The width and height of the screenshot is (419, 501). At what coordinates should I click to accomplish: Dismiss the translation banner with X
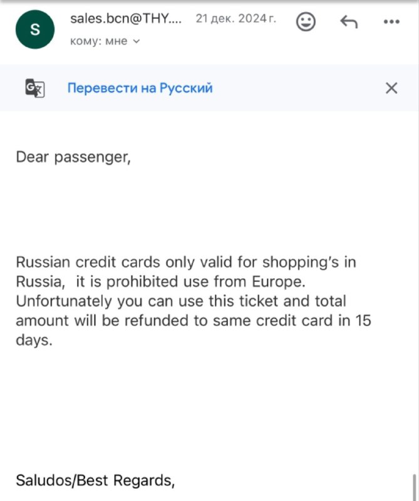(391, 88)
